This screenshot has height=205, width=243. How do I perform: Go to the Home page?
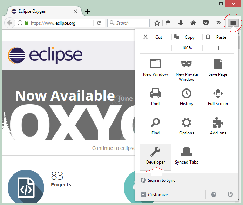[193, 23]
